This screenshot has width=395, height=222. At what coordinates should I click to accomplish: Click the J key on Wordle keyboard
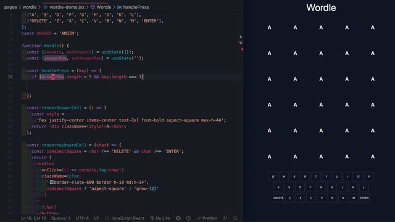coord(343,187)
